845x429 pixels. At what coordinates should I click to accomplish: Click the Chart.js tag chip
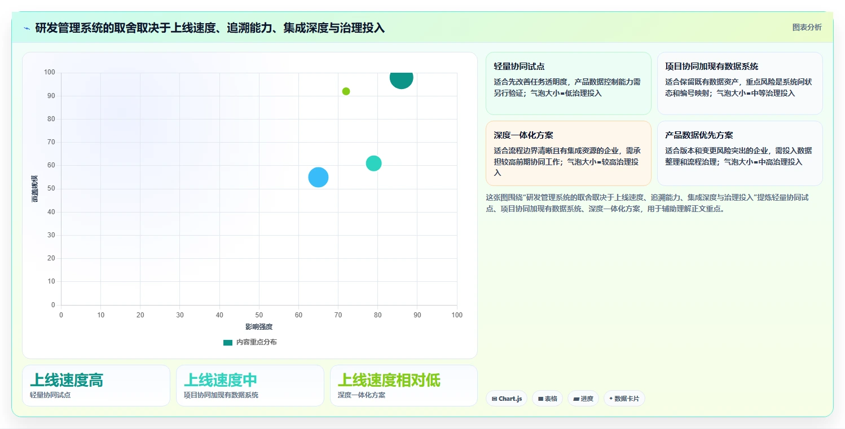[x=507, y=399]
